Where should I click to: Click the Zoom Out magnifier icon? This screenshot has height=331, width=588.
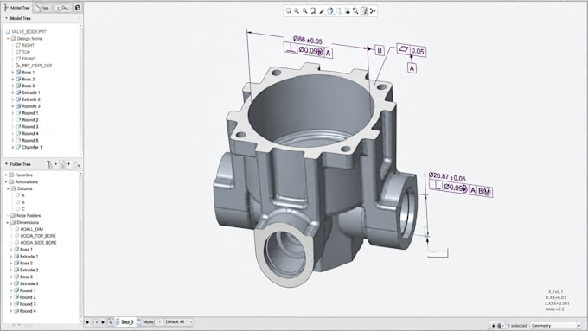[x=305, y=11]
